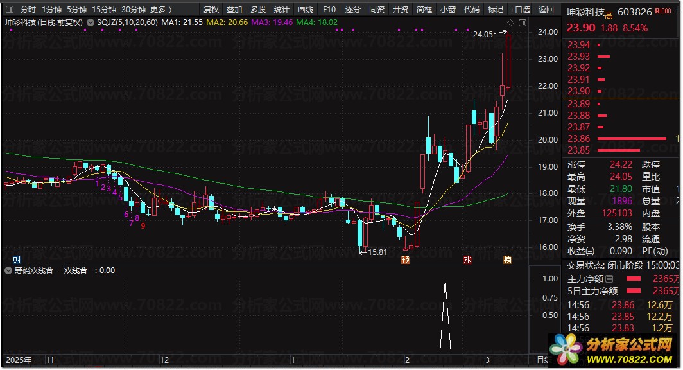683x370 pixels.
Task: Open the 统计 statistics tool
Action: pos(281,9)
